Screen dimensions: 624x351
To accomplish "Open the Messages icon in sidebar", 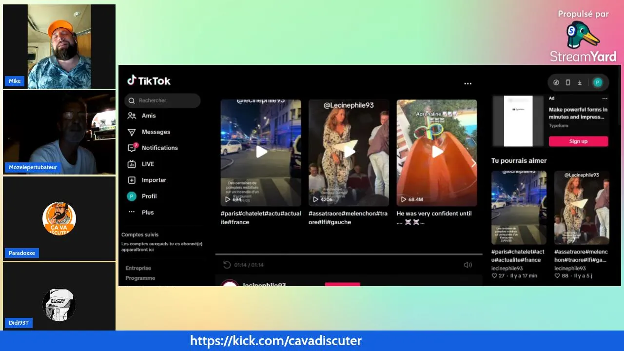I will point(132,132).
